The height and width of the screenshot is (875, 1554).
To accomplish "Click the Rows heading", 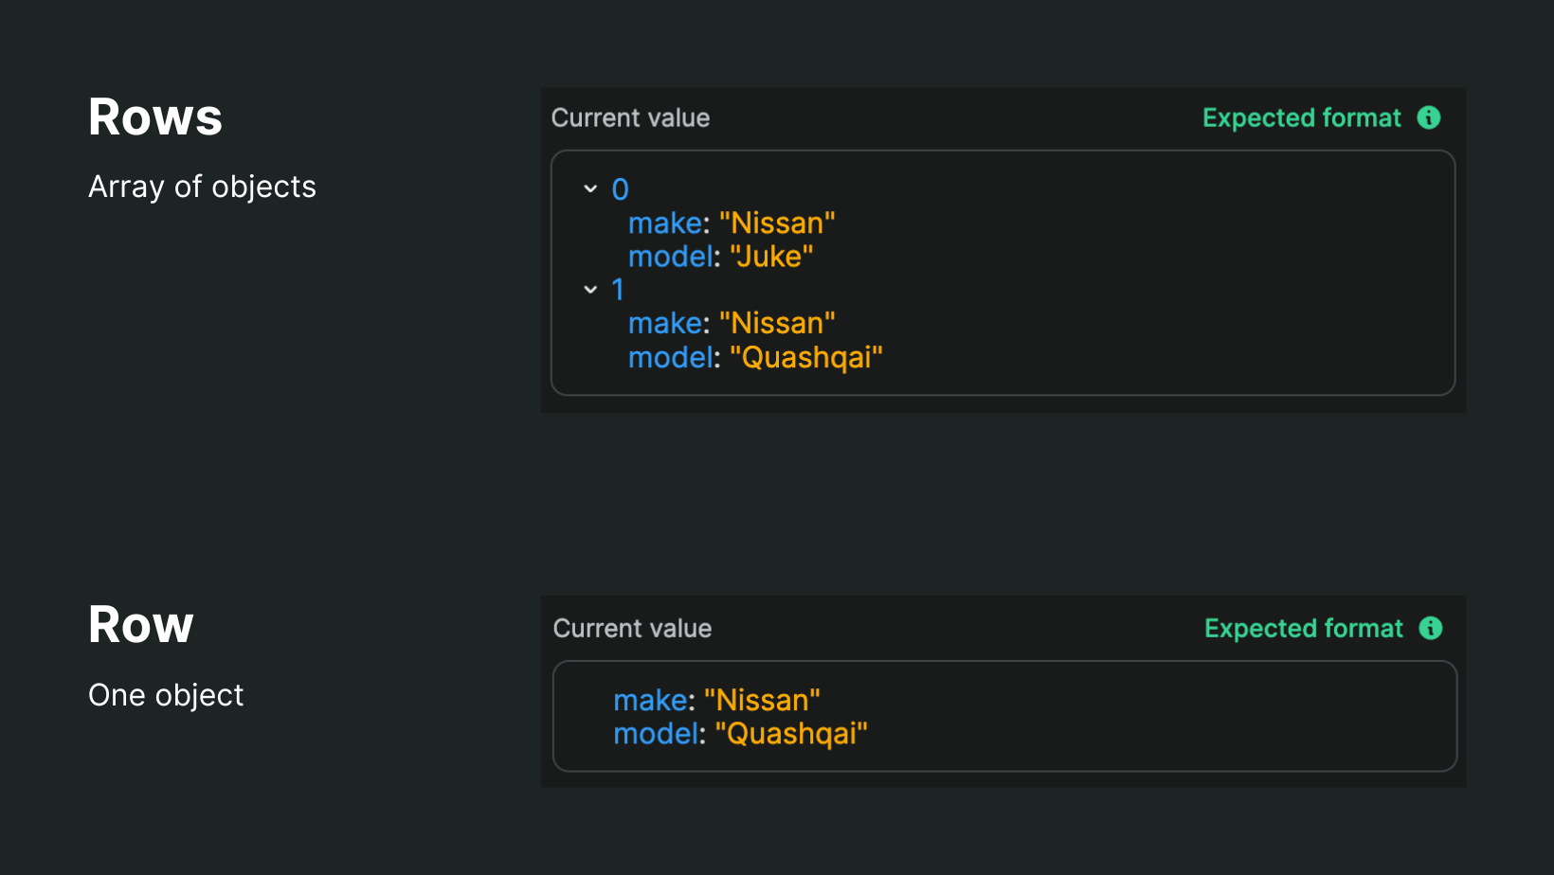I will [x=155, y=117].
